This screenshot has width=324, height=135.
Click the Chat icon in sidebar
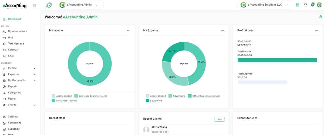coord(4,56)
